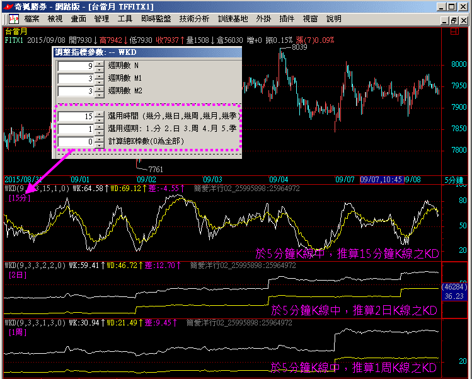Click the candlestick chart icon in menu bar
This screenshot has height=379, width=472.
click(x=14, y=20)
